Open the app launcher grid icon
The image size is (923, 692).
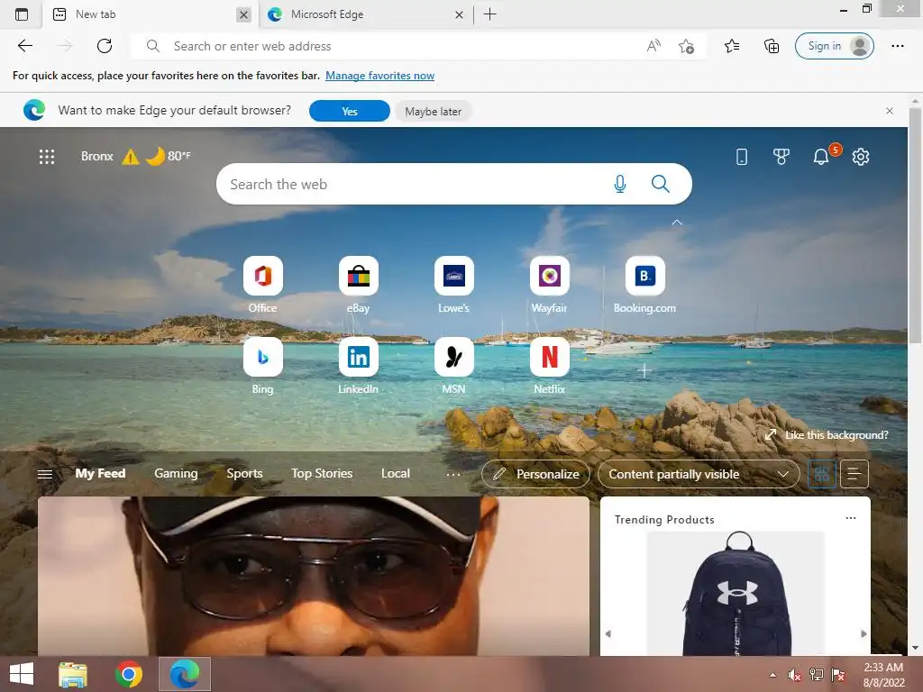pyautogui.click(x=47, y=157)
